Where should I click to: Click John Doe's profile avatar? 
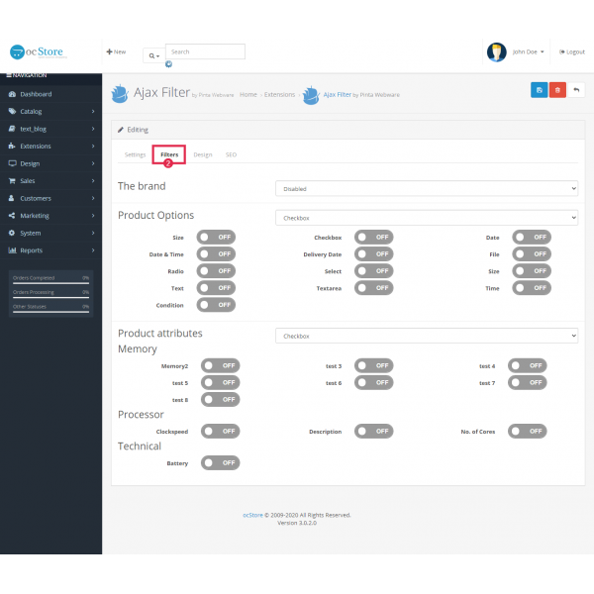[497, 51]
